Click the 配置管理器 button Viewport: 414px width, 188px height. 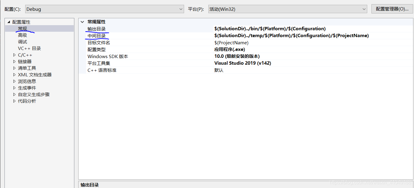392,9
